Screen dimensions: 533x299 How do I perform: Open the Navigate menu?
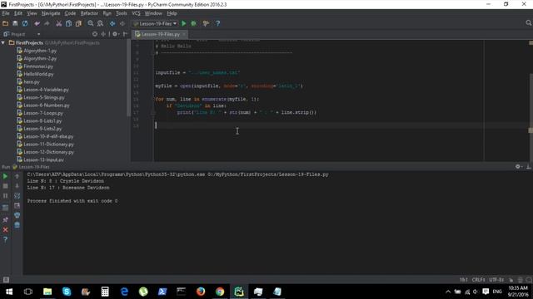point(51,13)
